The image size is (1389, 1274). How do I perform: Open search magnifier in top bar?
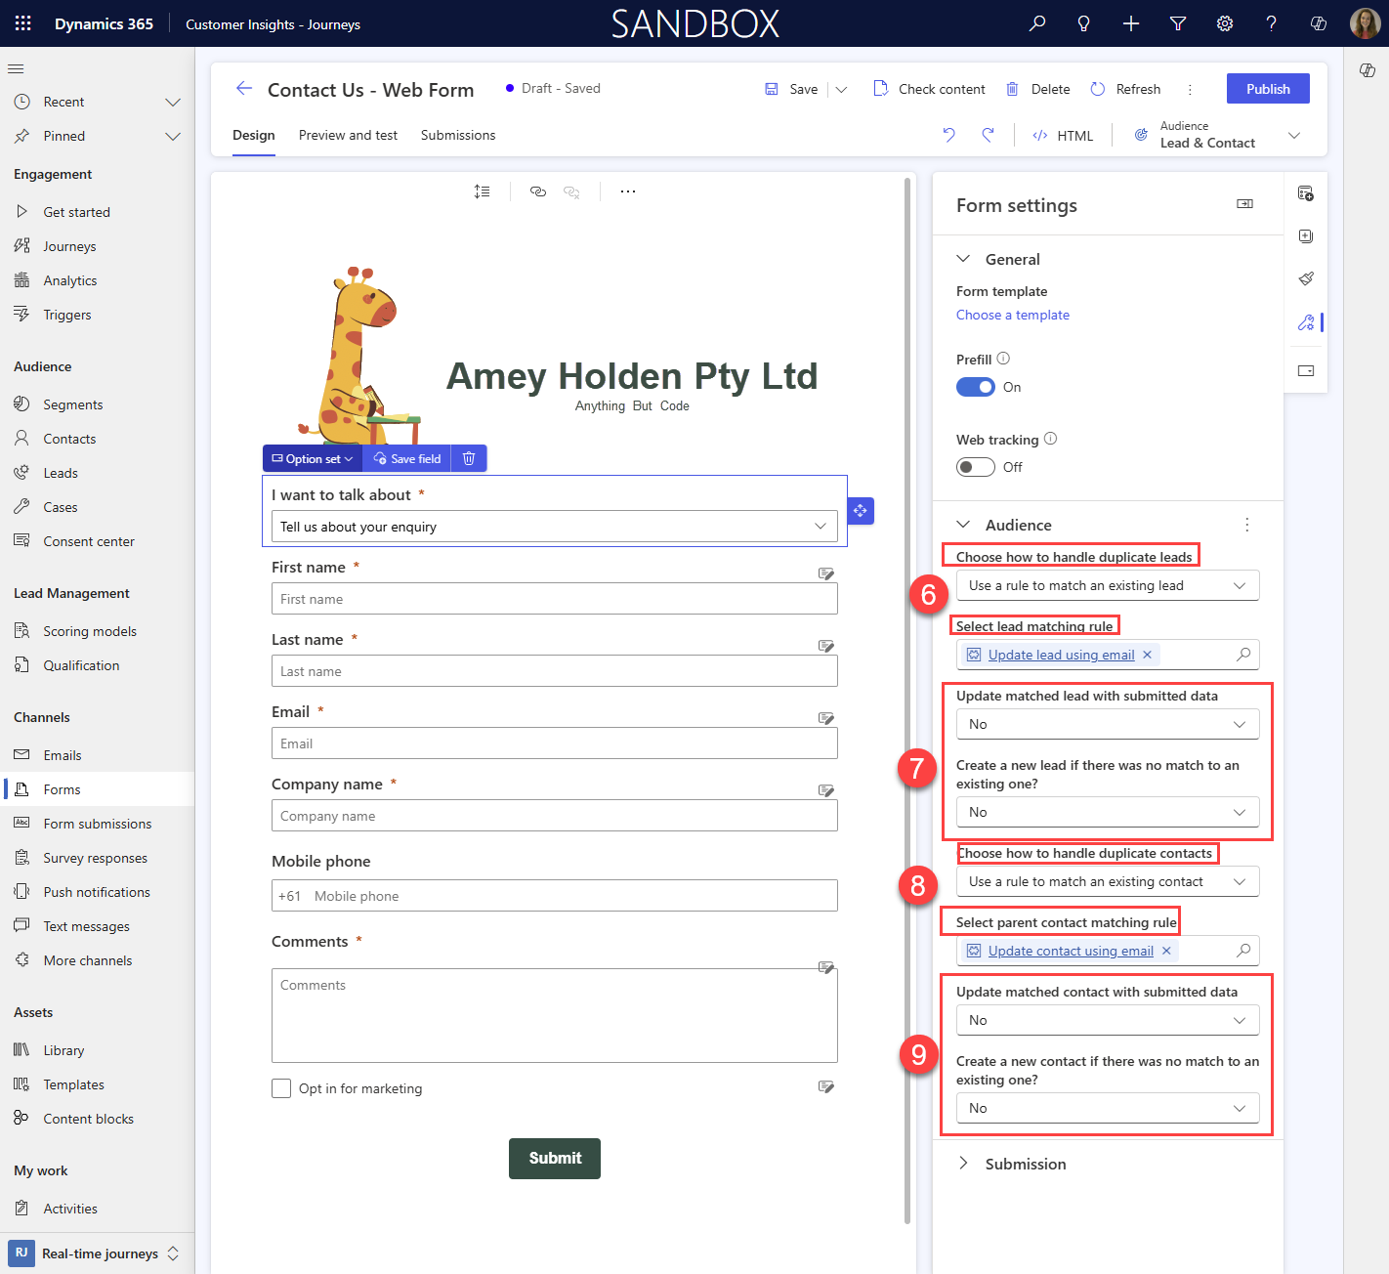coord(1037,23)
